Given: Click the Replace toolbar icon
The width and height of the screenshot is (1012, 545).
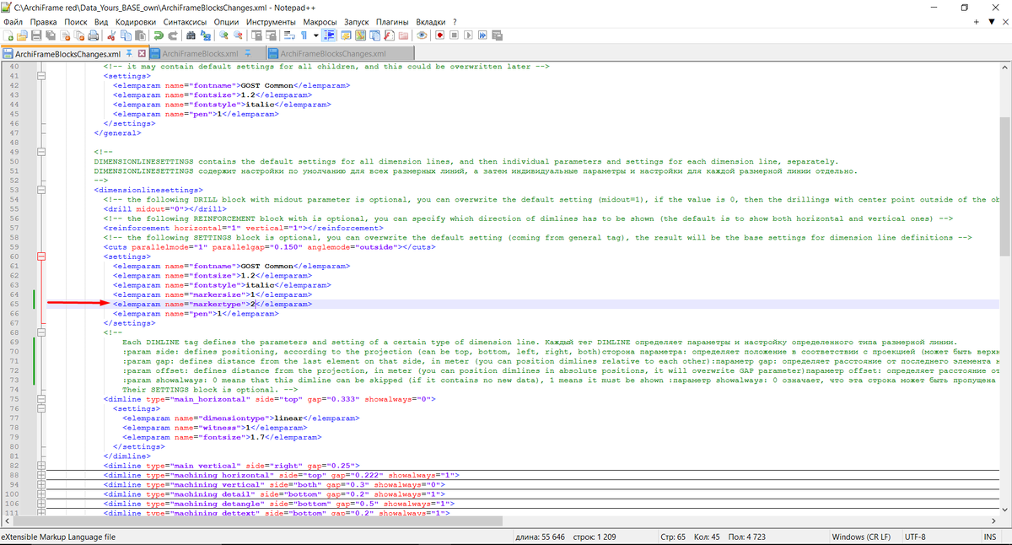Looking at the screenshot, I should 205,35.
